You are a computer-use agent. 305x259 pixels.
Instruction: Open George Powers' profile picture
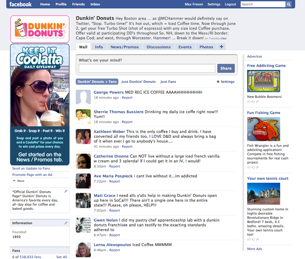pyautogui.click(x=83, y=97)
